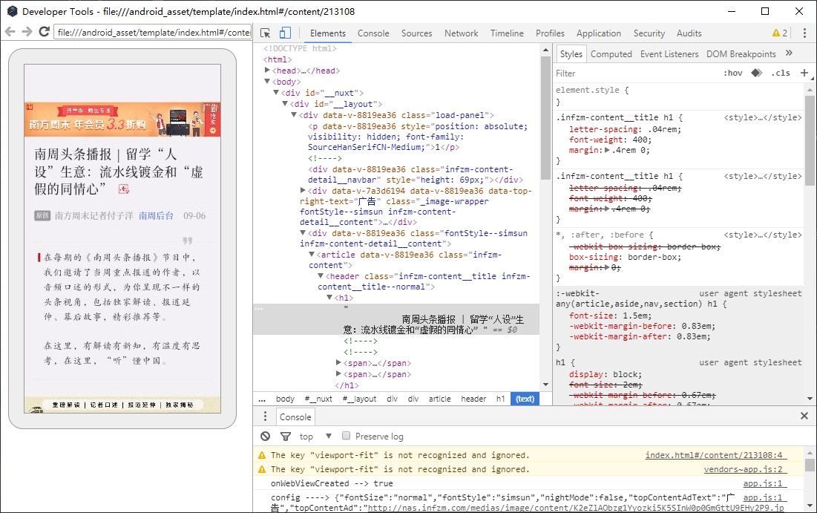The image size is (817, 513).
Task: Select #__nuxt in the breadcrumb bar
Action: (318, 399)
